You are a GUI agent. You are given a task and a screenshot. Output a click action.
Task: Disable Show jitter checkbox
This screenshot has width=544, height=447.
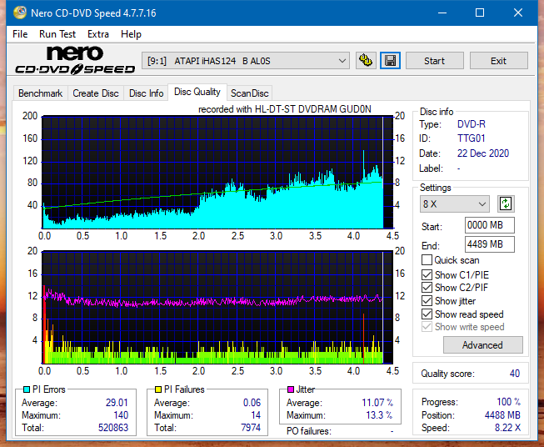[427, 301]
